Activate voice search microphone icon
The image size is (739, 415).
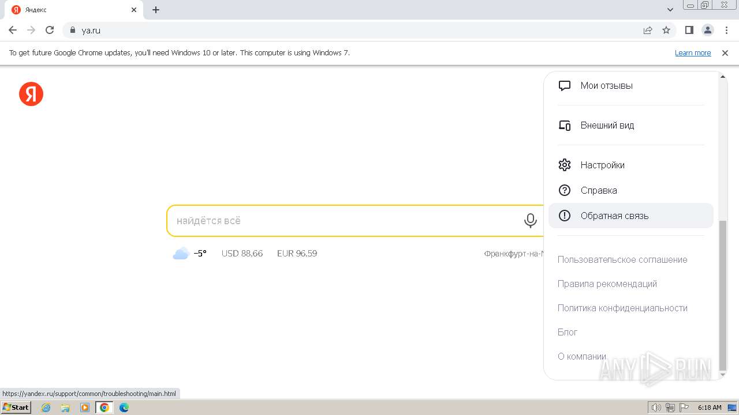(x=530, y=221)
